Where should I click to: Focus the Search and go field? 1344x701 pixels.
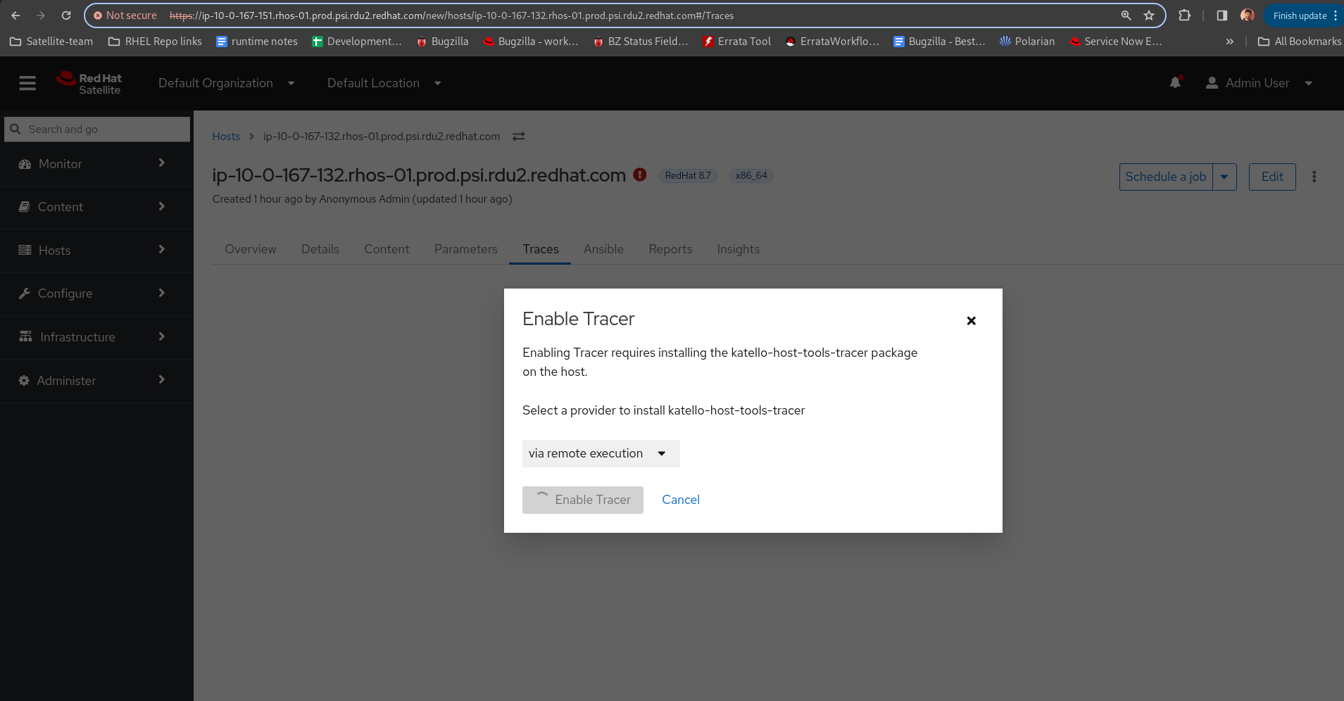pyautogui.click(x=97, y=130)
